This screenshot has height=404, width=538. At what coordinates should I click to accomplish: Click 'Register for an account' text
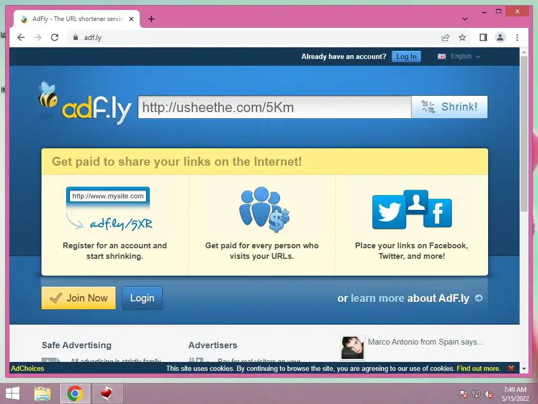(x=115, y=251)
